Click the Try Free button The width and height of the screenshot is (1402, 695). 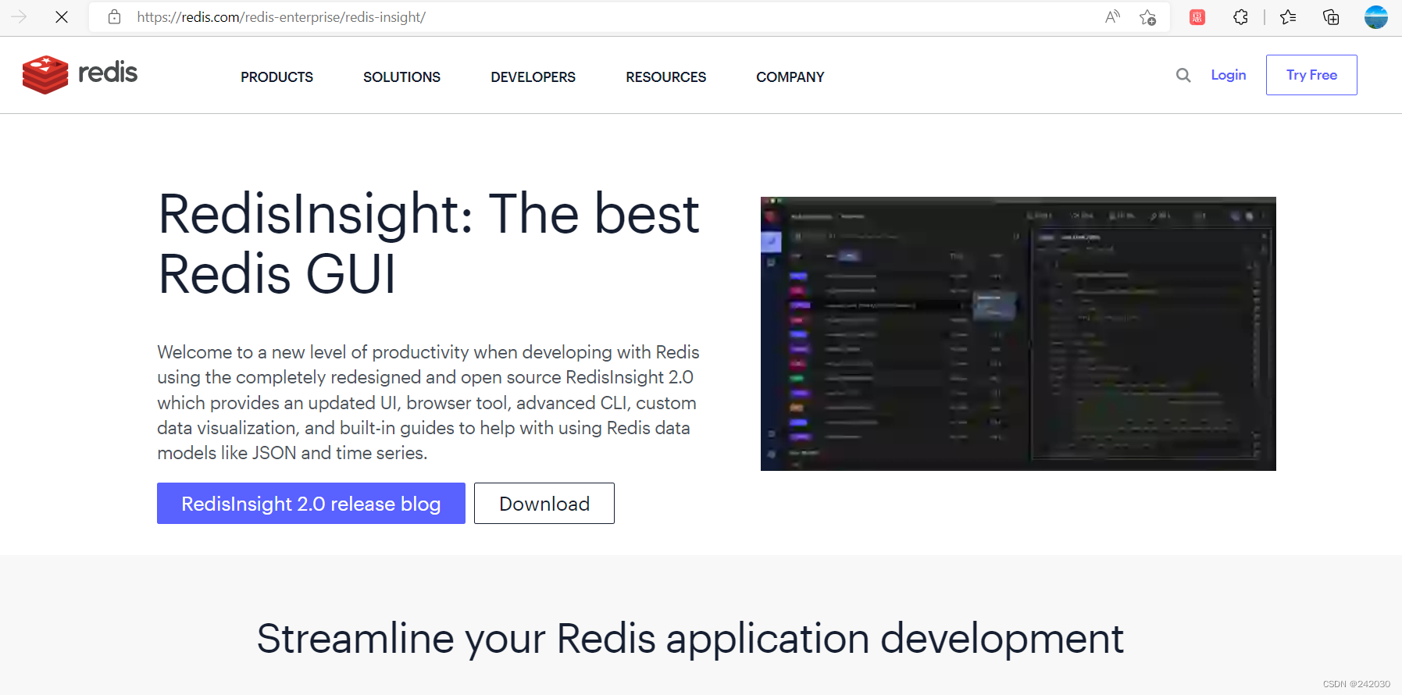1311,75
